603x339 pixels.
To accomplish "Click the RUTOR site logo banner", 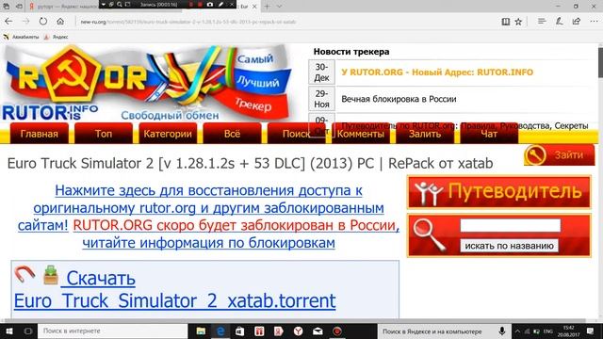I will pos(146,83).
